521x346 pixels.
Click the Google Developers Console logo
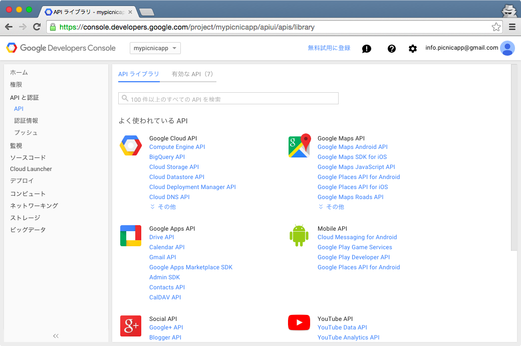coord(61,48)
